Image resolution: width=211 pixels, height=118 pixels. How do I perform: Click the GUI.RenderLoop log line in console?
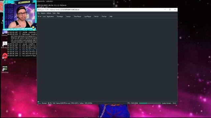[22, 50]
